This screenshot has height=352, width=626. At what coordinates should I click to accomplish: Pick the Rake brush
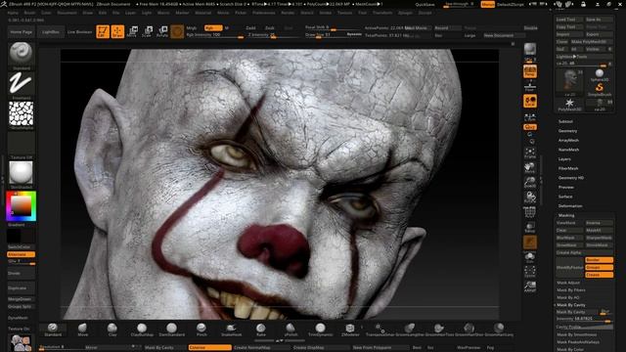261,330
